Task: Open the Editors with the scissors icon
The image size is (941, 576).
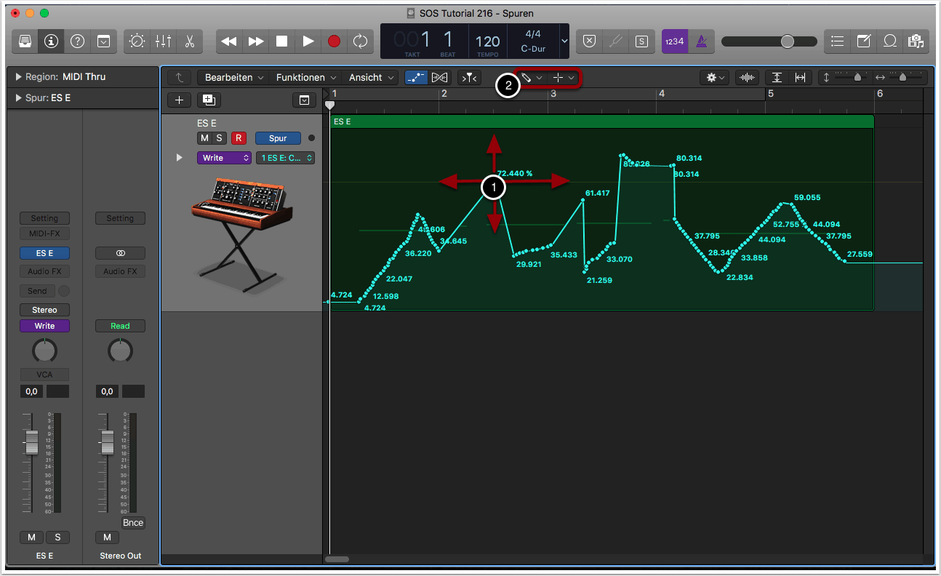Action: (189, 41)
